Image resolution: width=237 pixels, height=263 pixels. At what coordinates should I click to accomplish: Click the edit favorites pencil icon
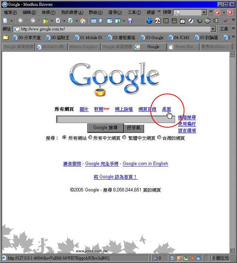point(101,21)
